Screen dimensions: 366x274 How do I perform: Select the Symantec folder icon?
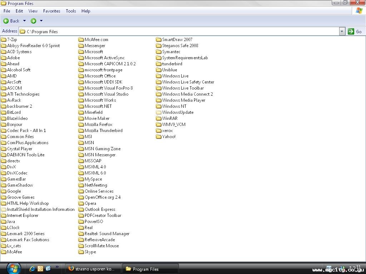point(158,52)
